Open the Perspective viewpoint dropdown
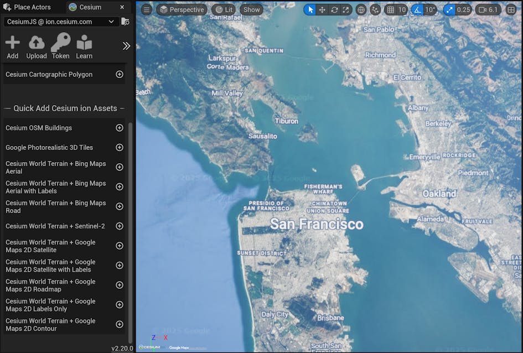523x353 pixels. pos(181,9)
